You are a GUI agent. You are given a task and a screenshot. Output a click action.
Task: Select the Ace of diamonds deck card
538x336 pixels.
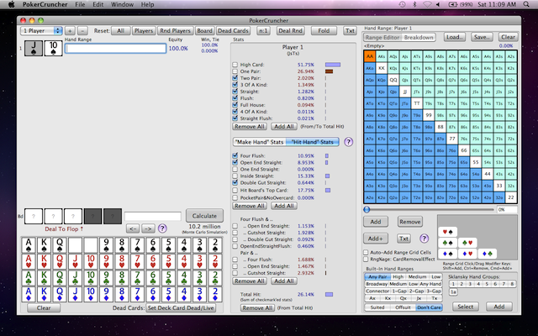point(29,294)
